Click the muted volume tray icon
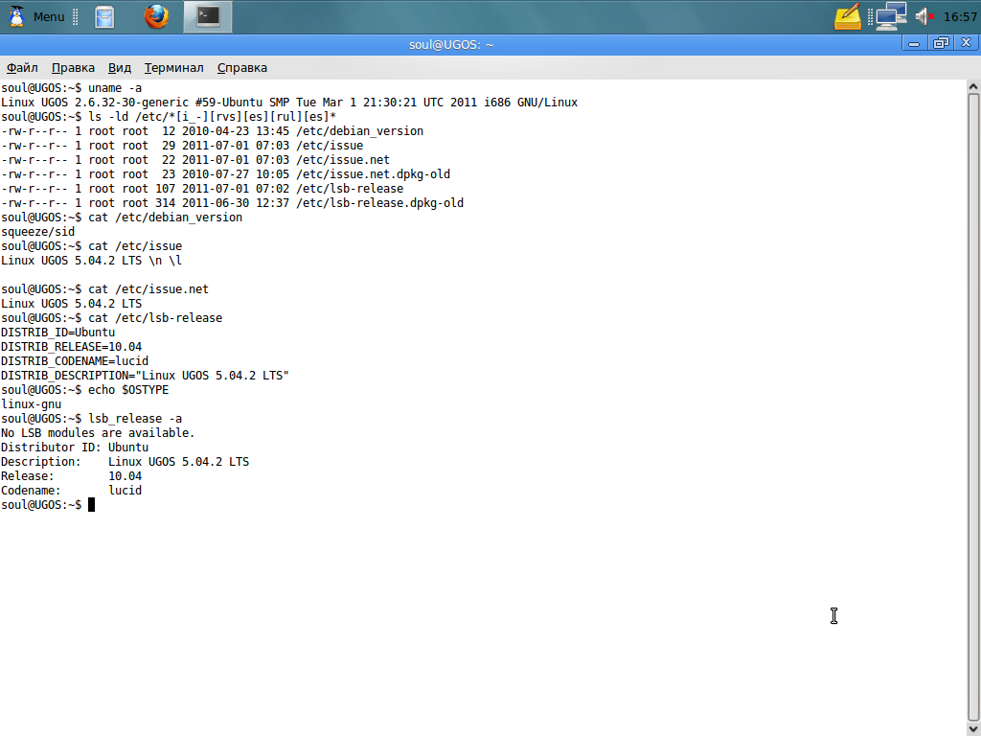The height and width of the screenshot is (736, 981). (924, 17)
